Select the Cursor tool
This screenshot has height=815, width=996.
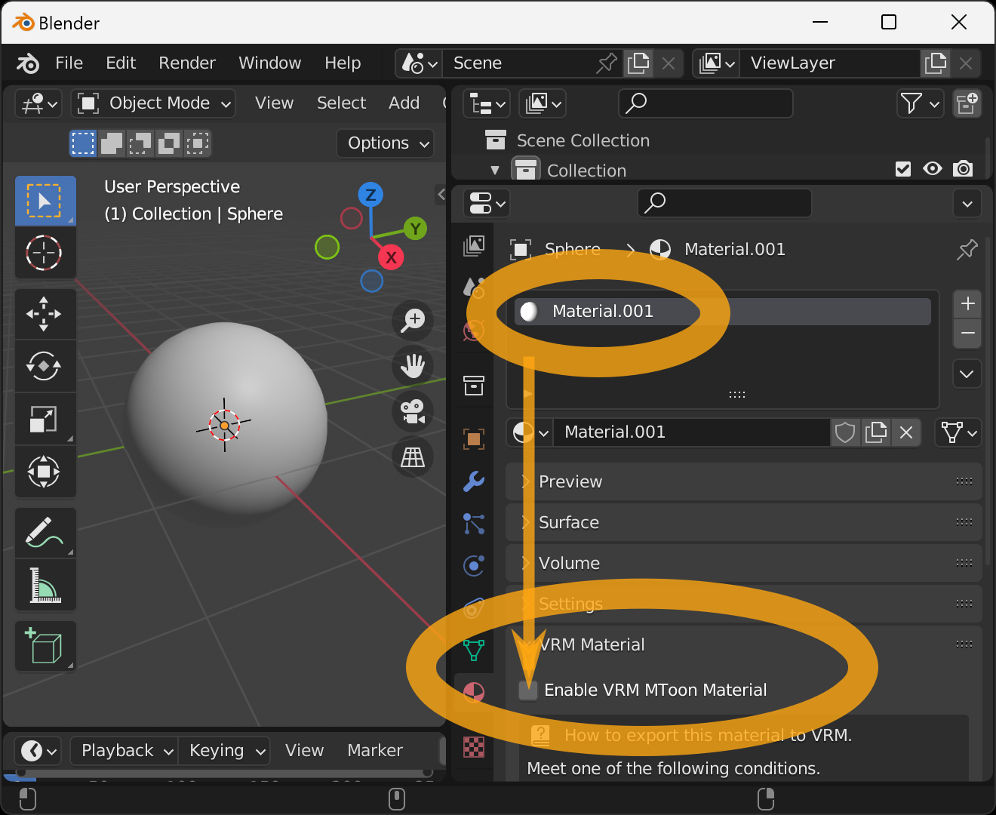click(45, 253)
